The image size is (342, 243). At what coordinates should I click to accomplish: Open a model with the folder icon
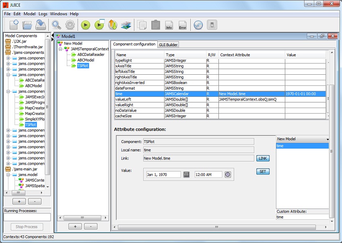click(x=27, y=25)
